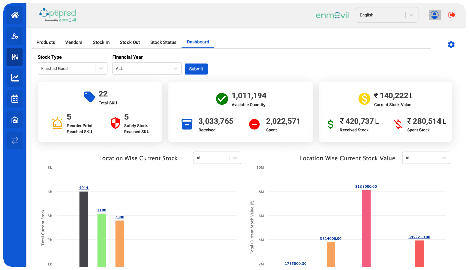Click the orange bar labeled 2800
This screenshot has width=469, height=270.
pos(120,244)
